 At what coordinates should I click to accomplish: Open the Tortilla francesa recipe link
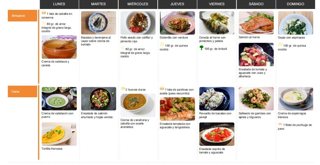pyautogui.click(x=52, y=149)
